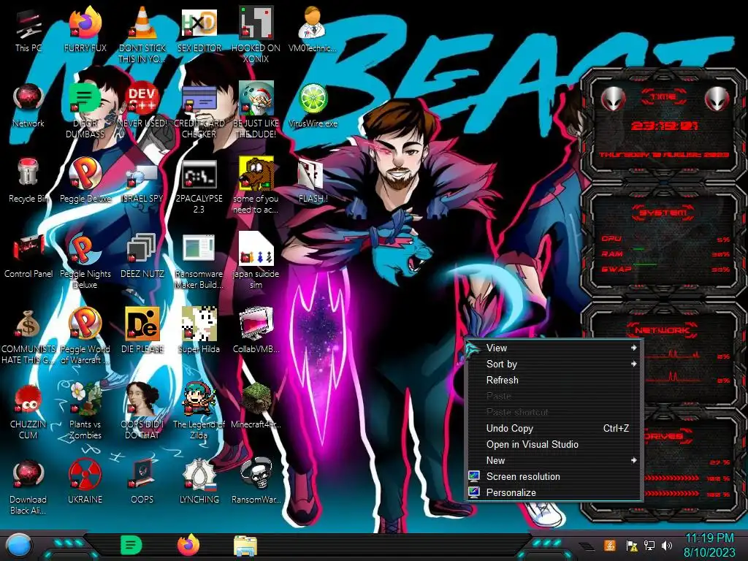Open Screen resolution settings
Image resolution: width=748 pixels, height=561 pixels.
[x=554, y=476]
